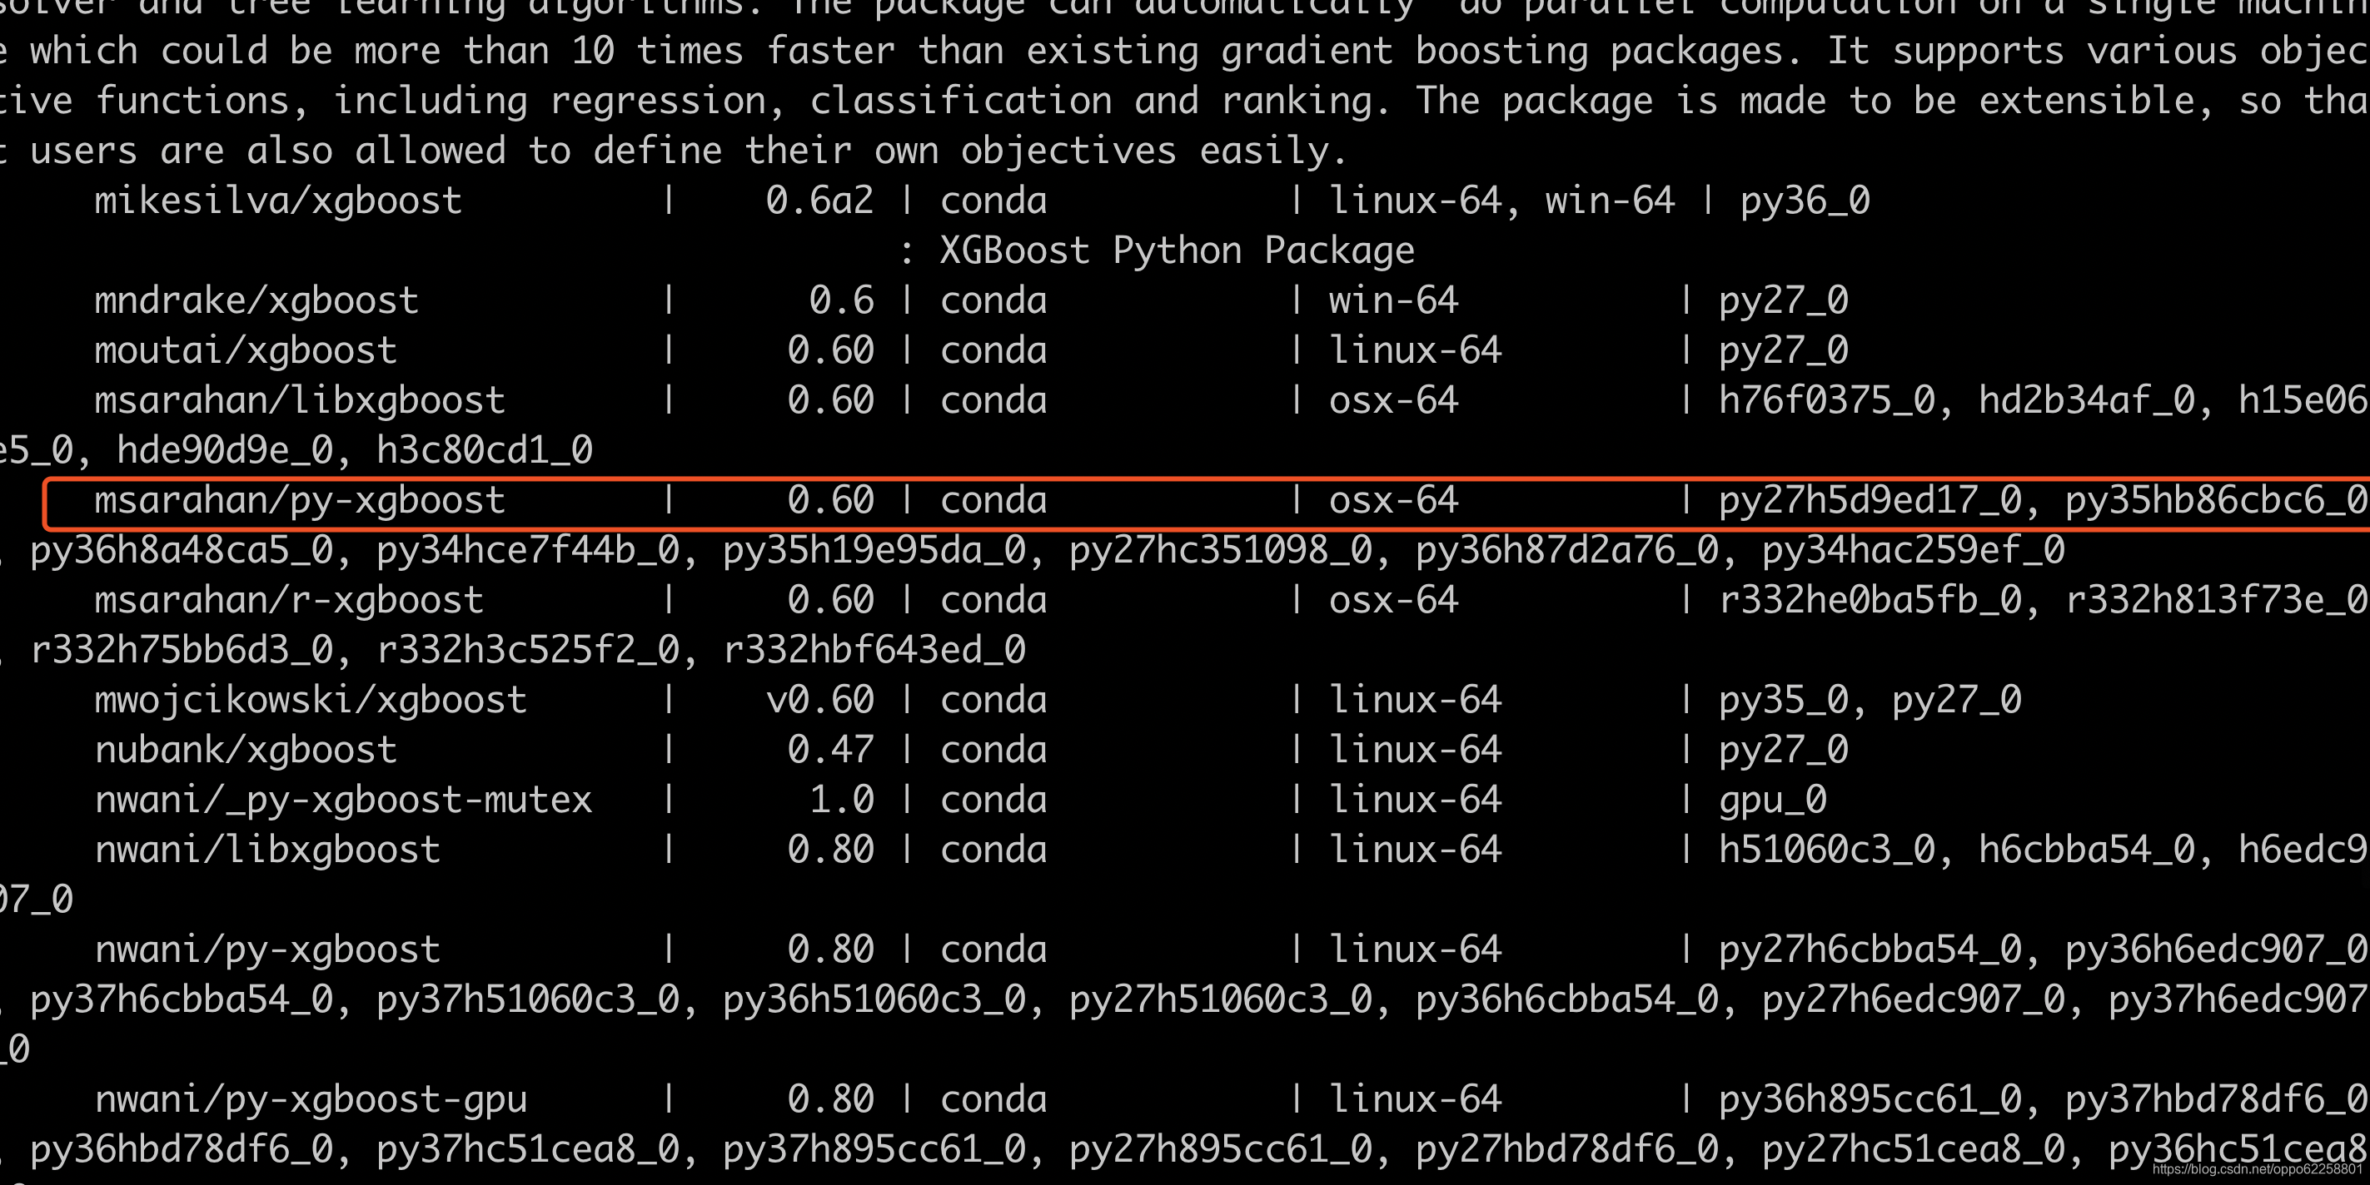2370x1185 pixels.
Task: Select the nwani/libxgboost package name
Action: [x=266, y=850]
